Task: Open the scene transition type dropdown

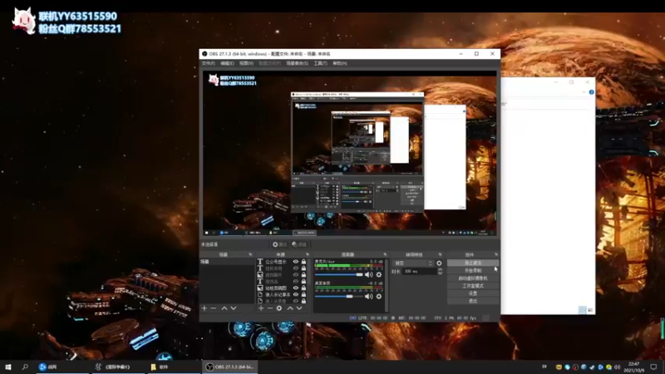Action: 413,263
